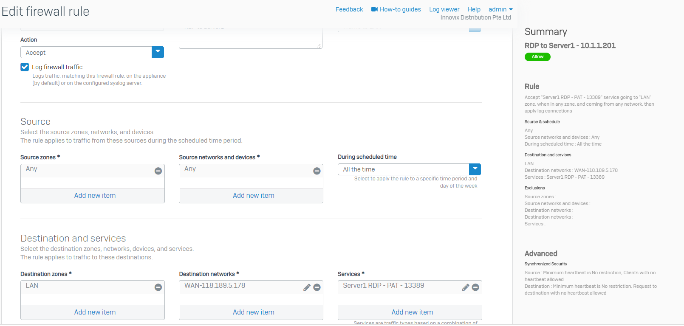
Task: Edit WAN-118.189.5.178 destination network pencil icon
Action: tap(307, 287)
